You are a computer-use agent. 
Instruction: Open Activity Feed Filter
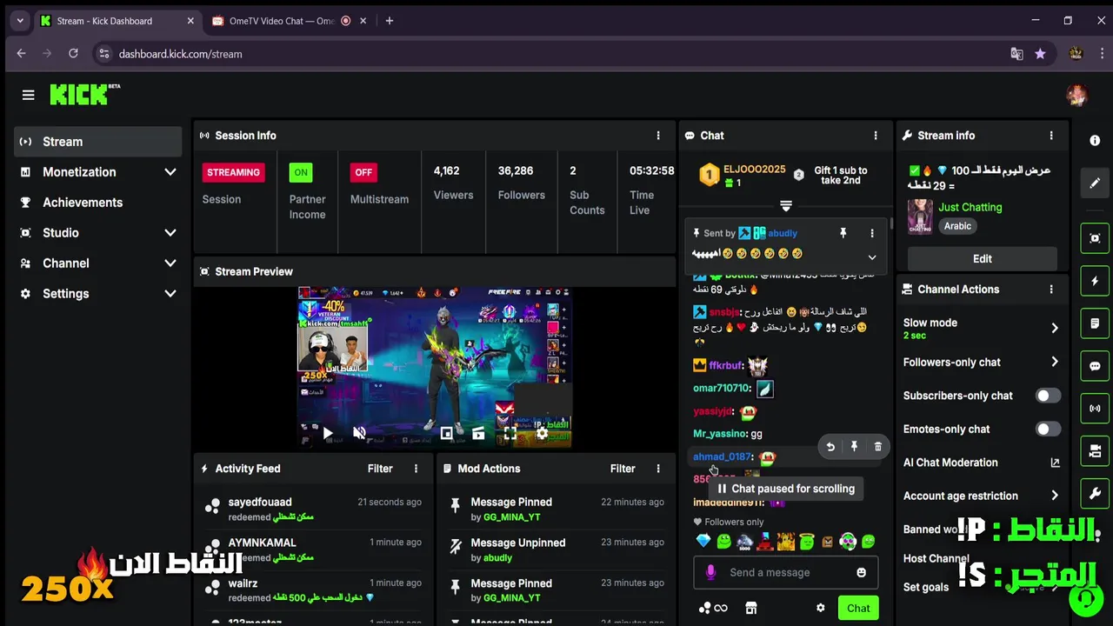[380, 469]
